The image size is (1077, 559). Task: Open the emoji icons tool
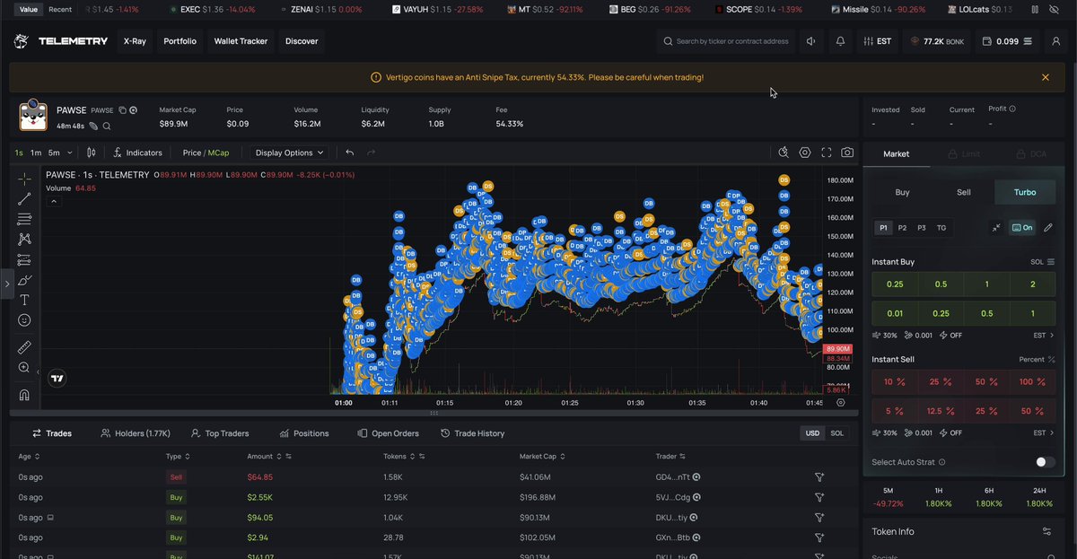point(24,320)
